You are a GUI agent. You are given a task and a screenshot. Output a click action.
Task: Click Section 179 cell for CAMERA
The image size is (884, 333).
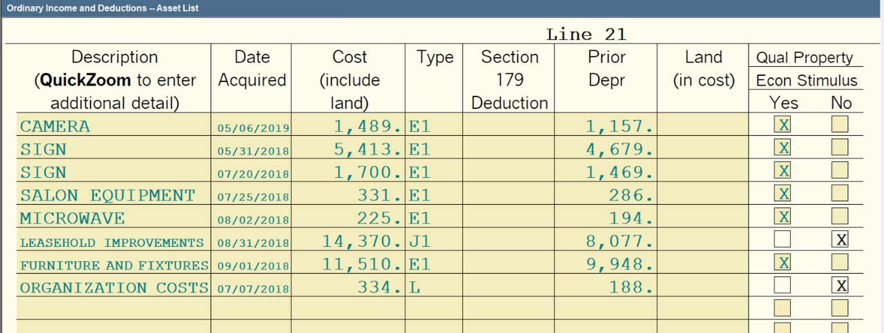(508, 126)
